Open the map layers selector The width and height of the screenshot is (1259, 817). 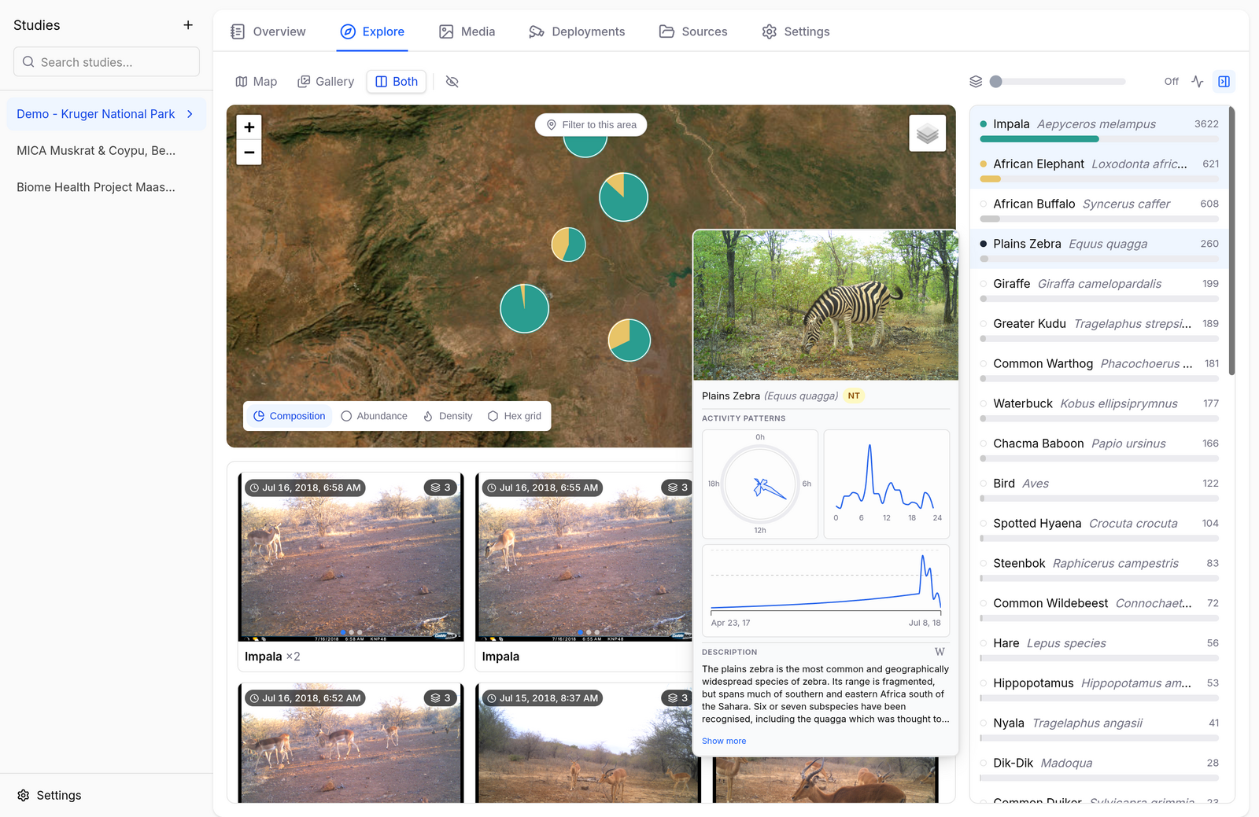click(927, 134)
